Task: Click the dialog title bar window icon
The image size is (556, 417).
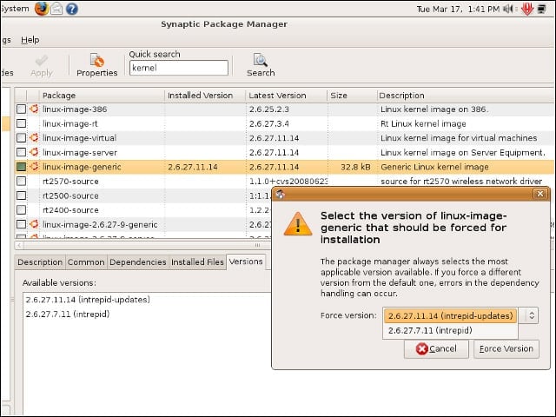Action: point(281,194)
